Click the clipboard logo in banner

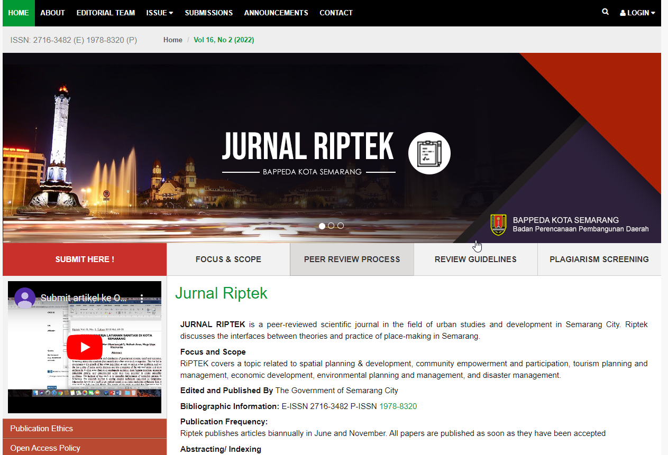pos(429,153)
